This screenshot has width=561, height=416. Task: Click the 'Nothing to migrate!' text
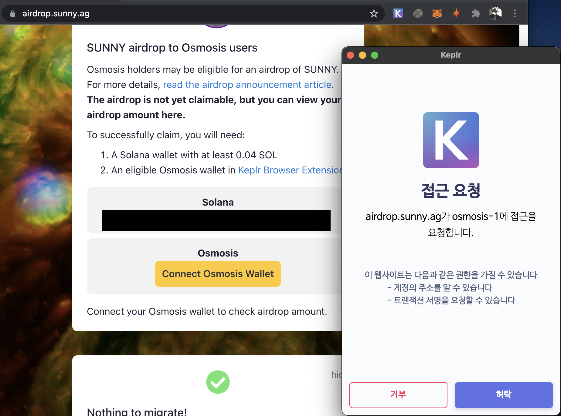point(137,412)
